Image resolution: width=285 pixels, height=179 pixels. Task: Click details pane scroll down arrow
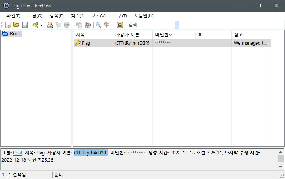point(281,166)
